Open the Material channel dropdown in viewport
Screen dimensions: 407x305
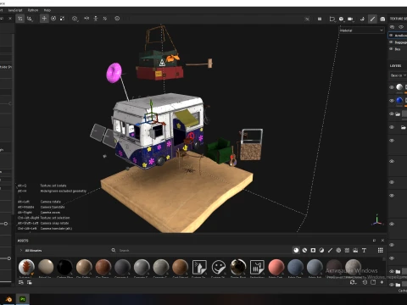point(361,30)
